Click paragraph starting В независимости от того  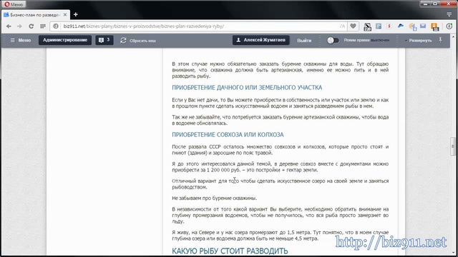click(x=280, y=216)
